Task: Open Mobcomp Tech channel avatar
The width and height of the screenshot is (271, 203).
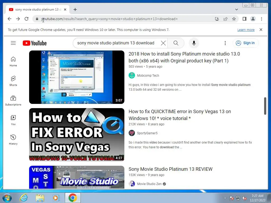Action: pos(132,75)
